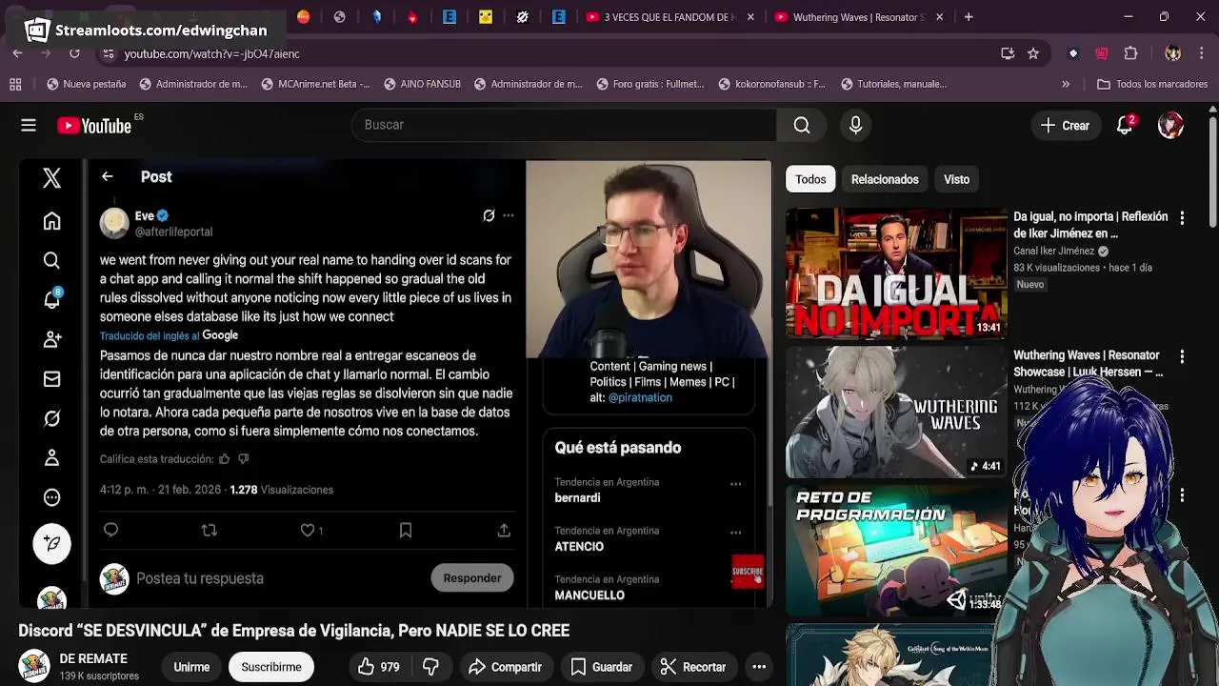Bookmark the post
Screen dimensions: 1219x686
pos(406,530)
